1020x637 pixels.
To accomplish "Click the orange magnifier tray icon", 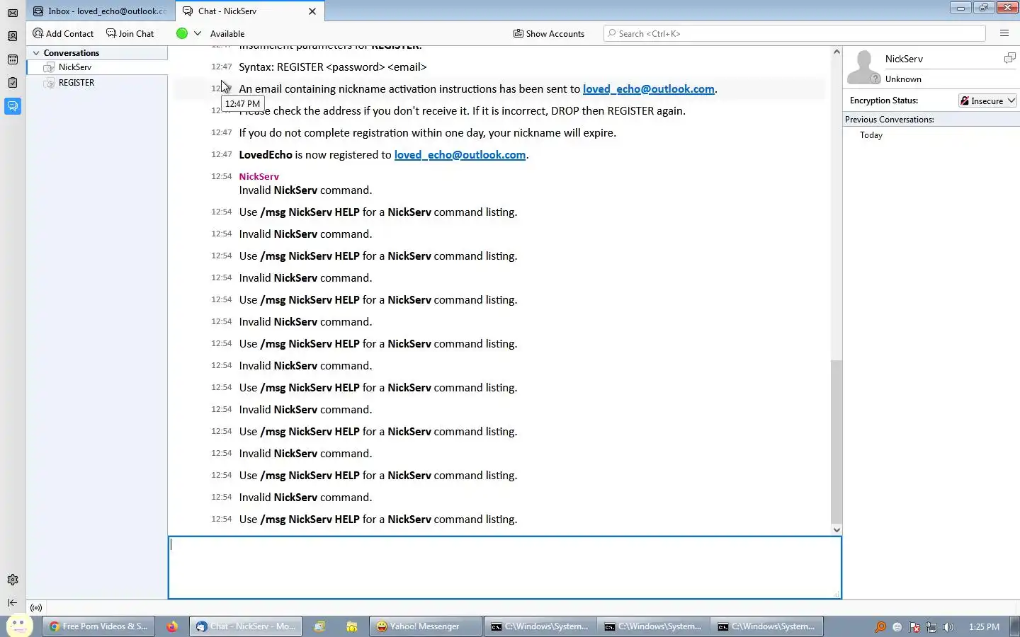I will coord(880,627).
